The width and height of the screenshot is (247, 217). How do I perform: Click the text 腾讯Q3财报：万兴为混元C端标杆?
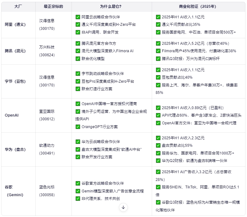pyautogui.click(x=190, y=59)
